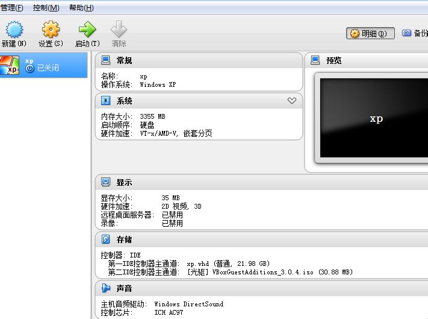Click the Details 明细(D) button
The width and height of the screenshot is (428, 319).
tap(370, 33)
